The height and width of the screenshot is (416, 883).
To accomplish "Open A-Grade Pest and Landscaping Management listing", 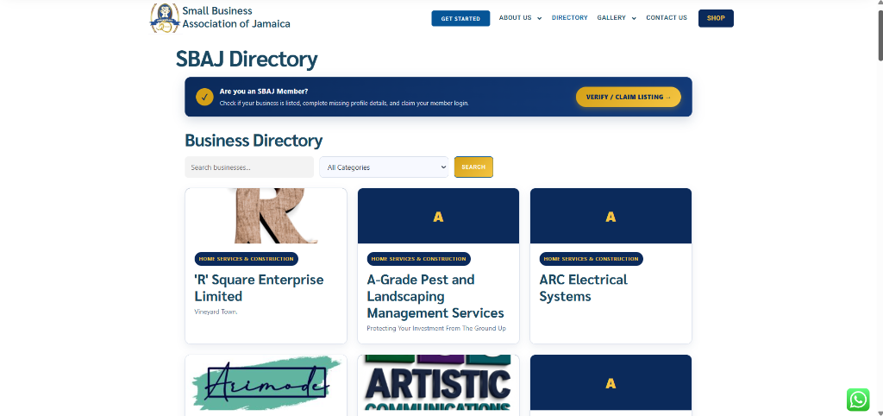I will (x=435, y=297).
